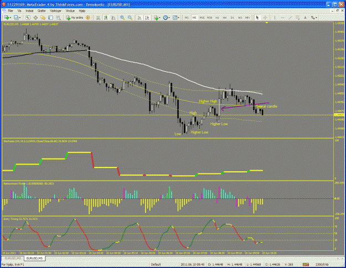Image resolution: width=346 pixels, height=268 pixels.
Task: Toggle the Navigator panel star-folder icon
Action: coord(43,18)
